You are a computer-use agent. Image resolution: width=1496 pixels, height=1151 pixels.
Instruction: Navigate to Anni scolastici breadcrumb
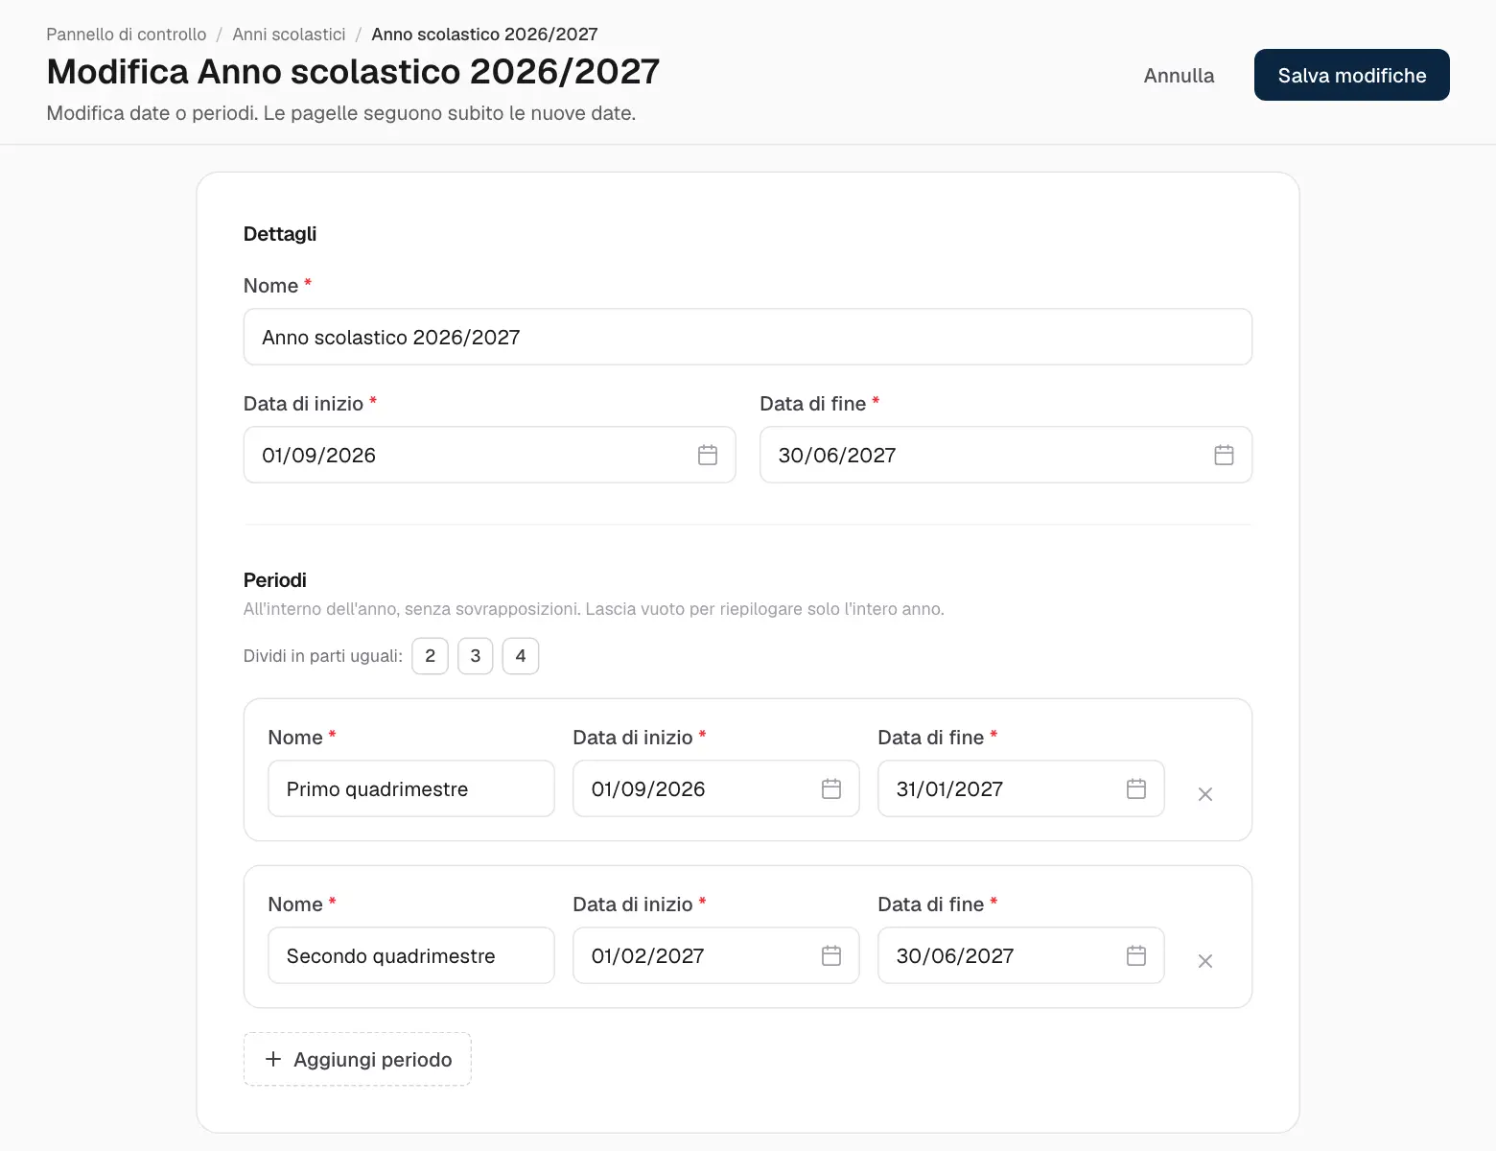coord(289,35)
